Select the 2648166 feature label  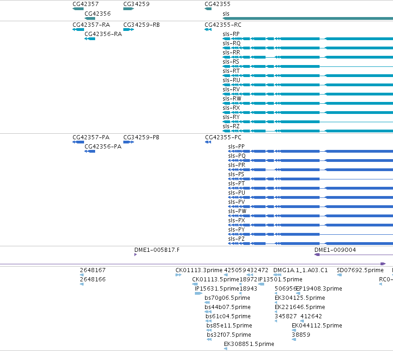(93, 280)
